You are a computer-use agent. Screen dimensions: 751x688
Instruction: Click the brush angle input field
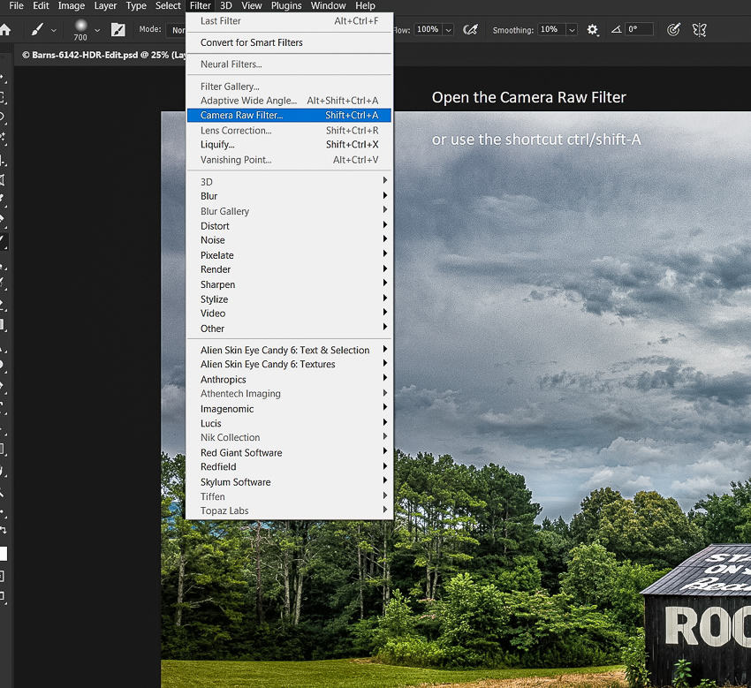click(639, 30)
